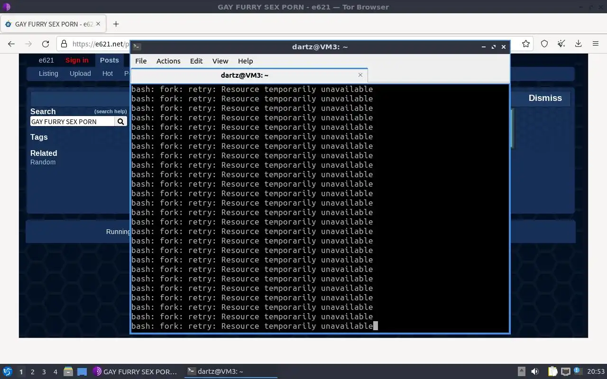Close the dartz@VM3 terminal tab
The height and width of the screenshot is (379, 607).
360,75
